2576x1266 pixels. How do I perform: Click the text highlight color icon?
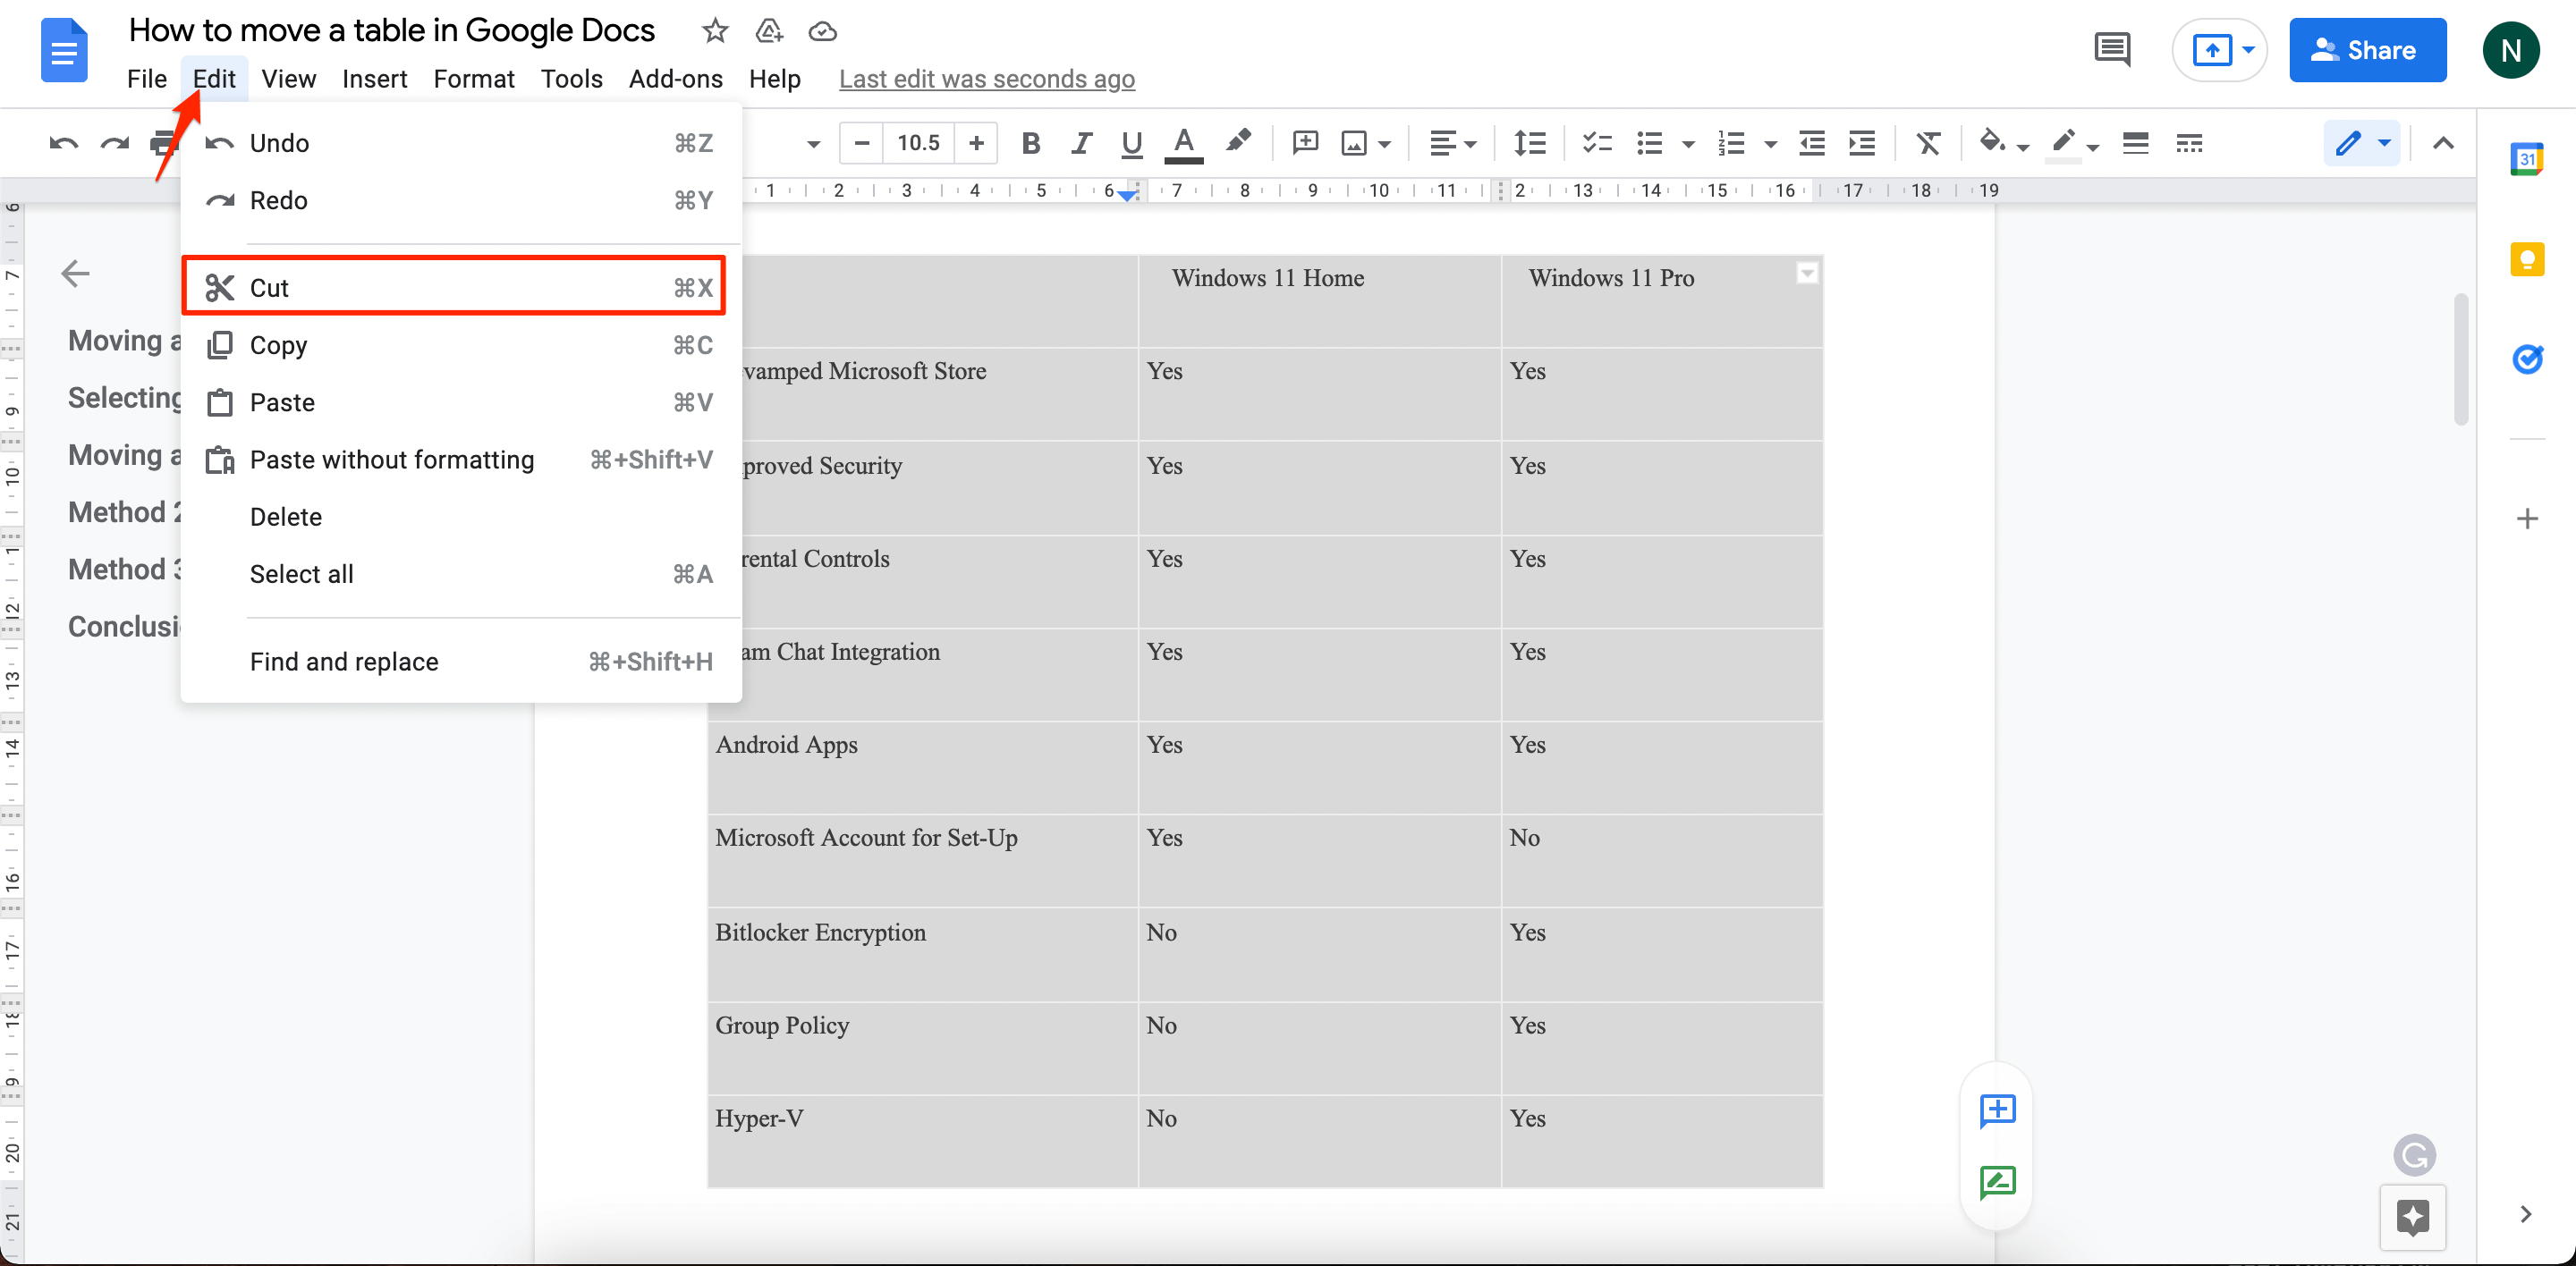tap(1239, 146)
